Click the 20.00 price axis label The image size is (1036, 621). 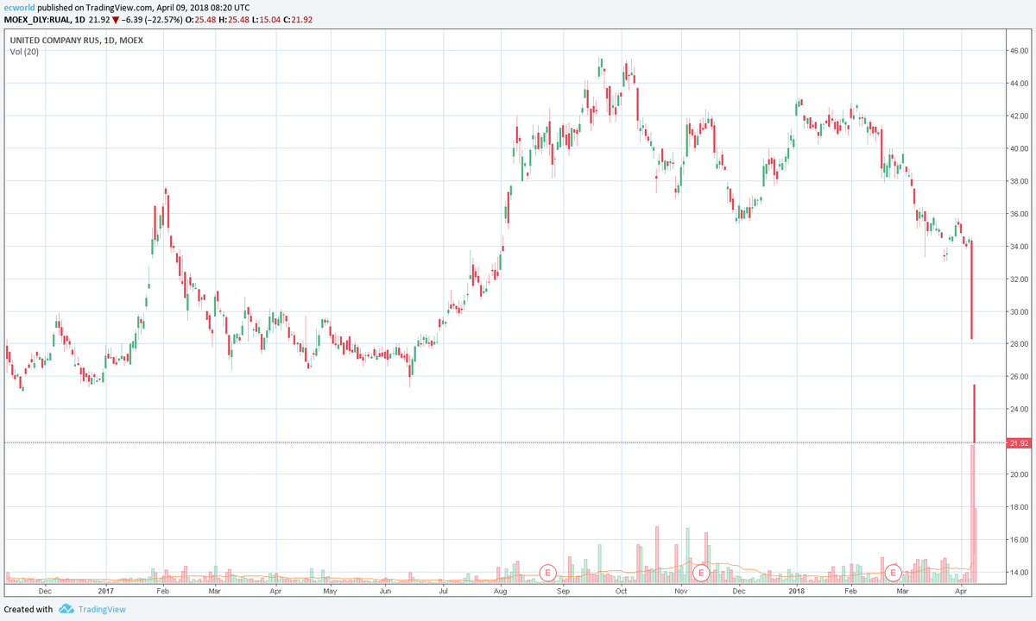(1019, 475)
